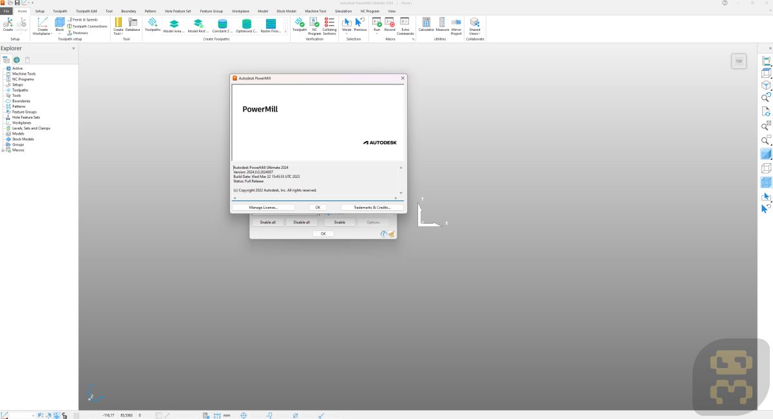773x419 pixels.
Task: Click Enable button in background dialog
Action: tap(339, 222)
